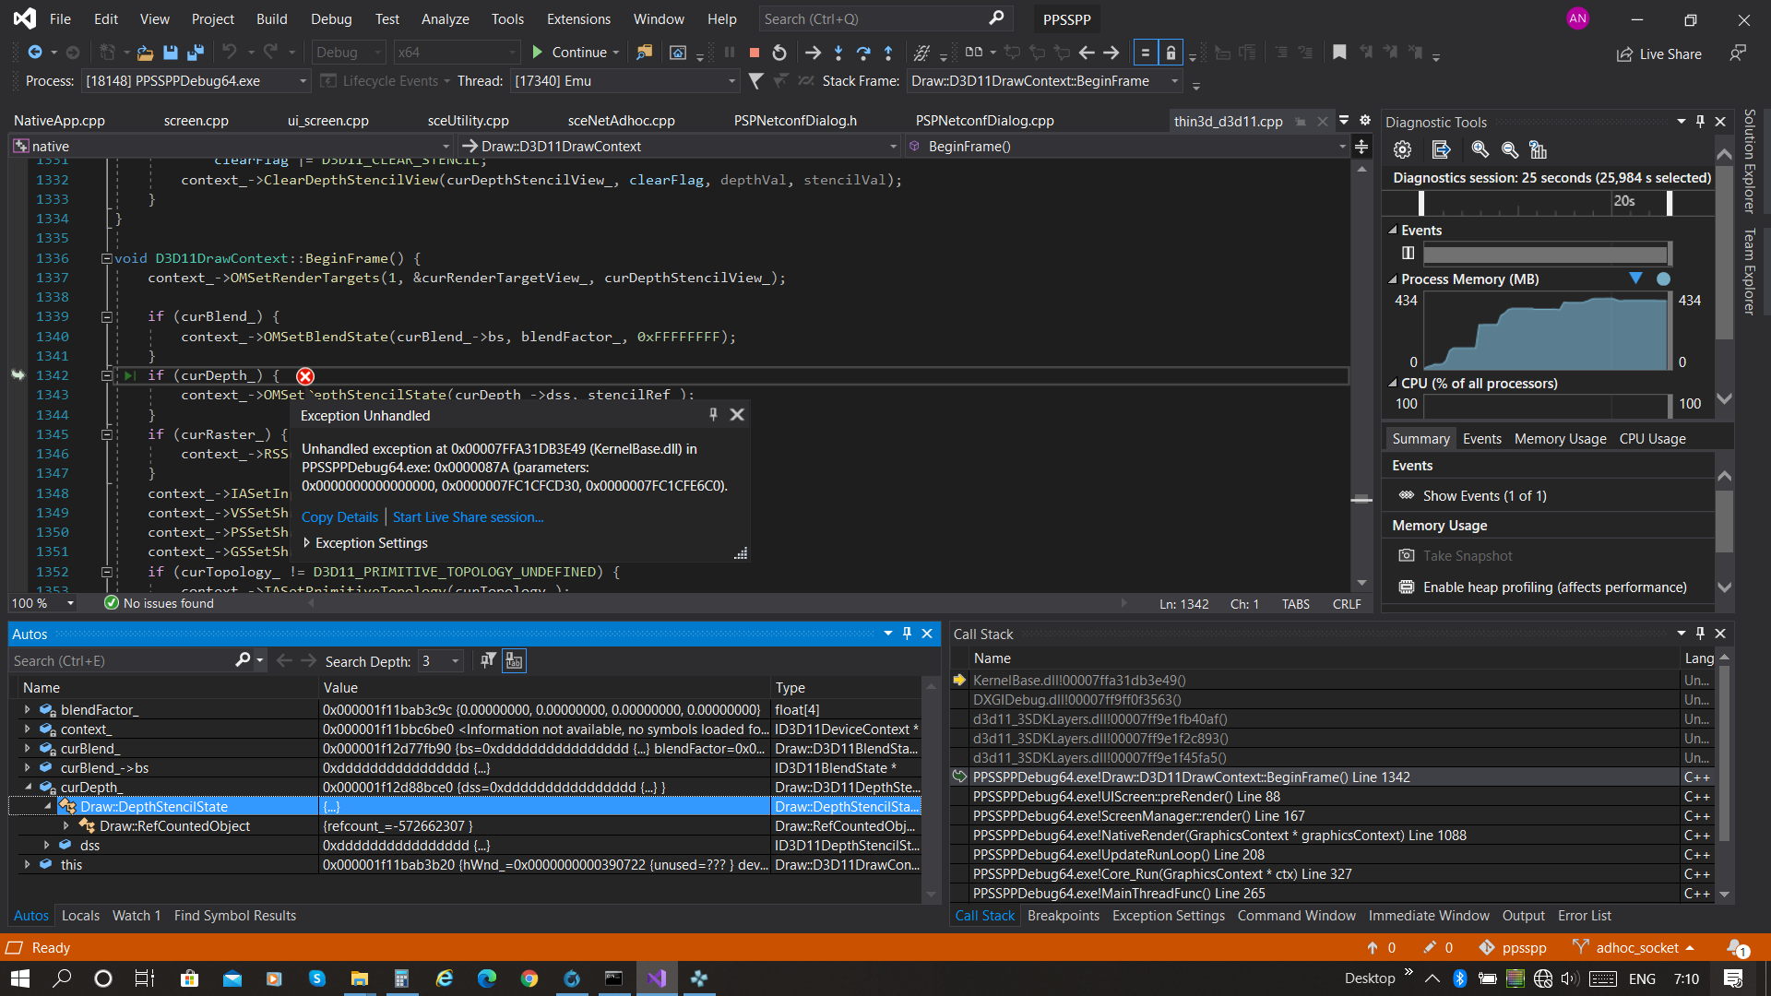The width and height of the screenshot is (1771, 996).
Task: Open the Thread dropdown showing [17340] Emu
Action: coord(729,81)
